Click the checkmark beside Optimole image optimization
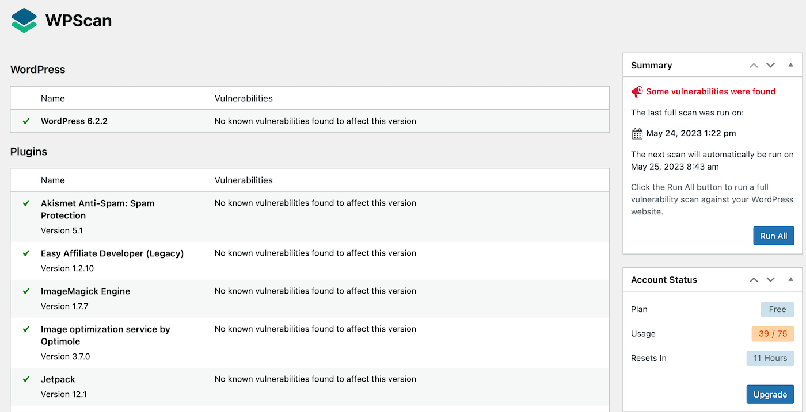Viewport: 806px width, 412px height. coord(26,329)
